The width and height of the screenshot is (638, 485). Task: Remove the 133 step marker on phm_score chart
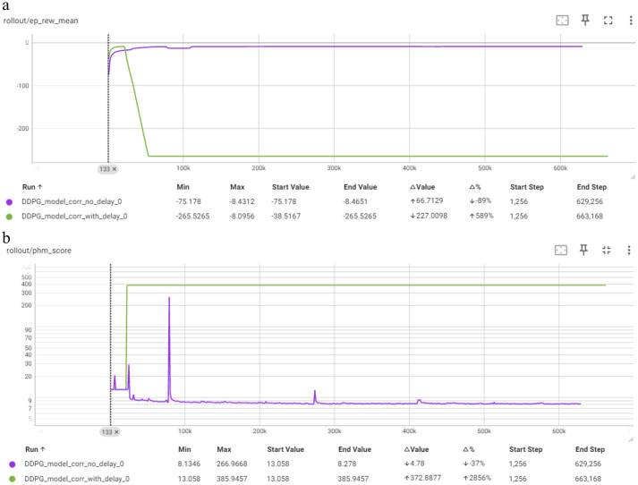pos(116,432)
